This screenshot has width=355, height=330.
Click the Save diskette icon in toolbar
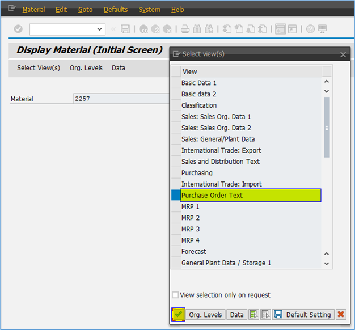pos(125,29)
